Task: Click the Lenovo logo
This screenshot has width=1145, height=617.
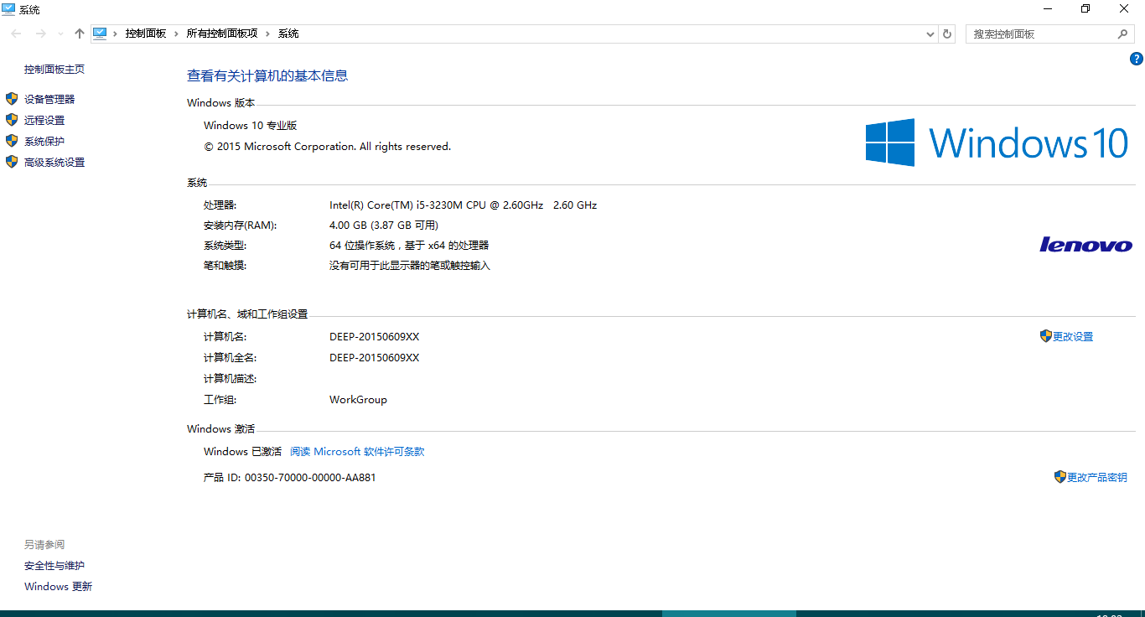Action: coord(1085,244)
